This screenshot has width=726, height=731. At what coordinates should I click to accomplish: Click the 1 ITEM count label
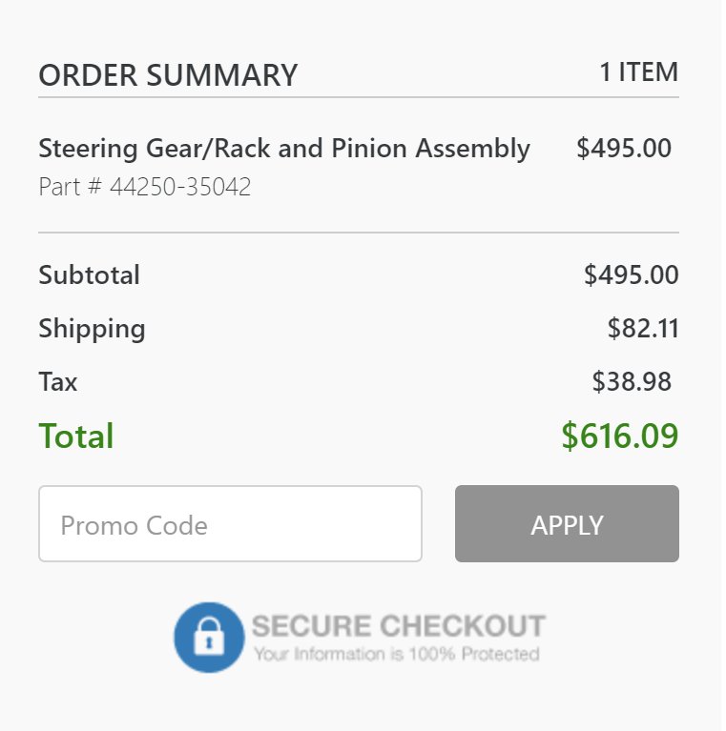coord(638,72)
